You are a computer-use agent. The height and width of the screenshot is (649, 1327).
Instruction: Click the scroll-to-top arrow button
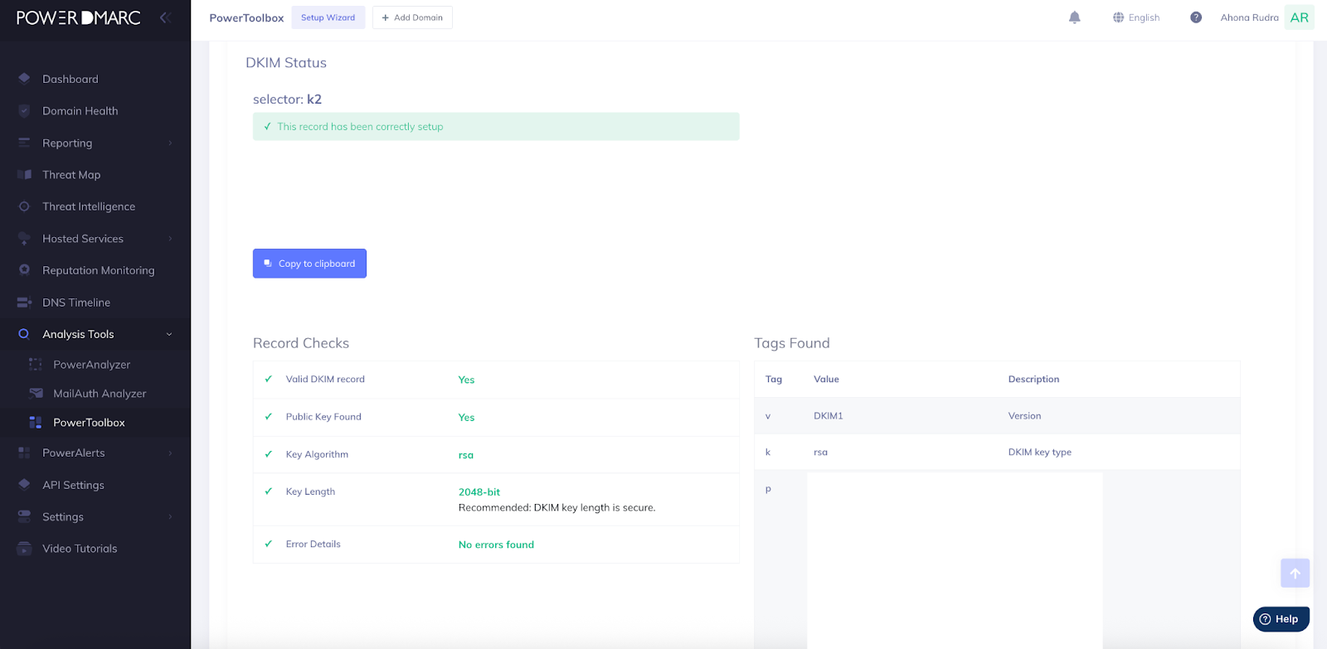1295,573
